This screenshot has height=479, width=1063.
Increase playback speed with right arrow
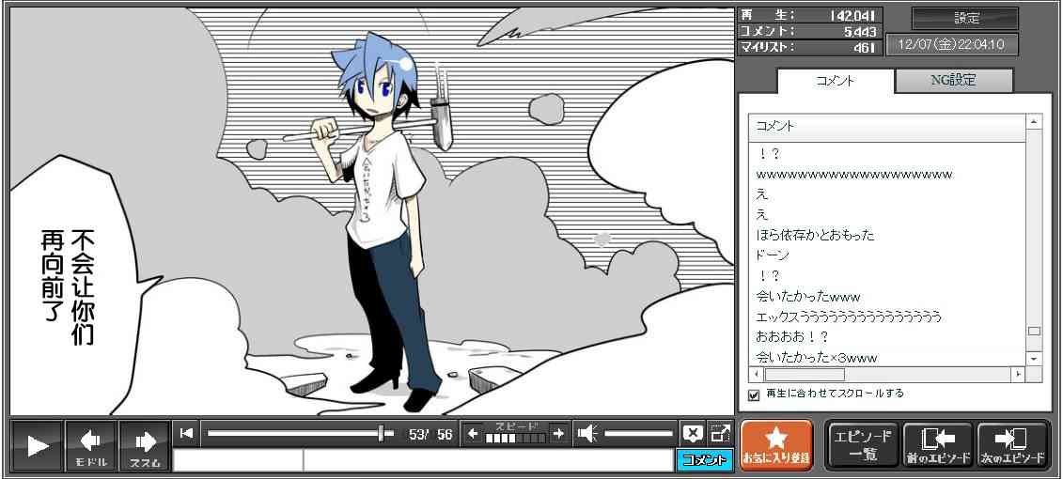click(x=558, y=433)
